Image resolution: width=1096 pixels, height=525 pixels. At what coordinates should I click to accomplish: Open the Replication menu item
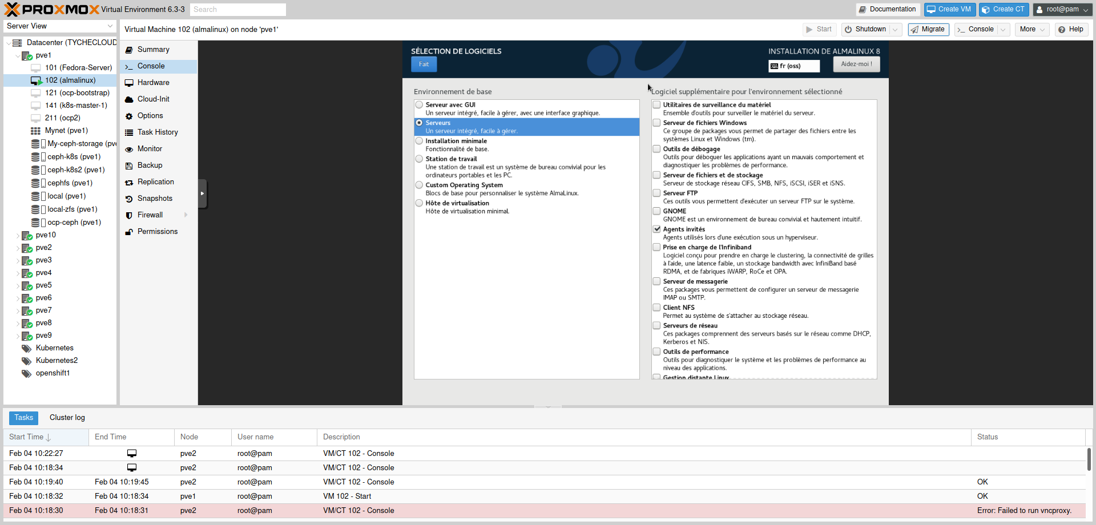click(159, 182)
